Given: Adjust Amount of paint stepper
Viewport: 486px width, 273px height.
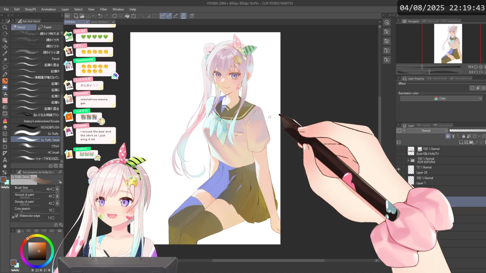Looking at the screenshot, I should pyautogui.click(x=53, y=196).
